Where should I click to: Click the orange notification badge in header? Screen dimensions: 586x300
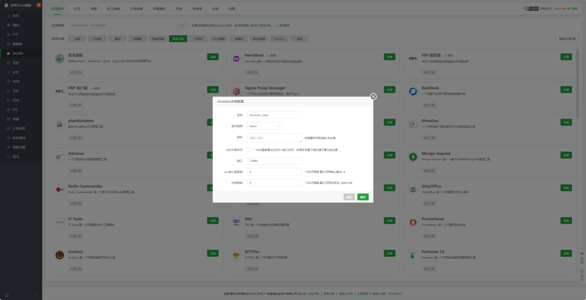point(39,5)
